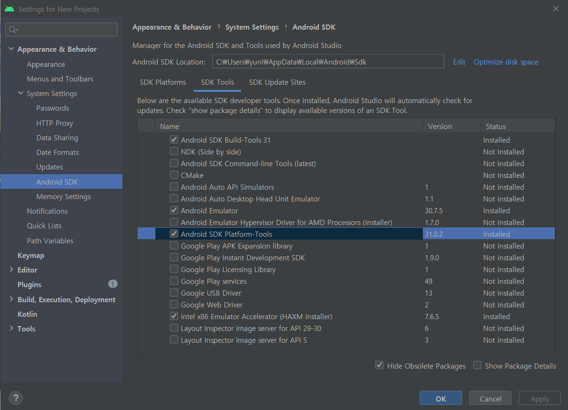Toggle Intel x86 Emulator Accelerator checkbox
This screenshot has width=568, height=410.
pos(174,316)
